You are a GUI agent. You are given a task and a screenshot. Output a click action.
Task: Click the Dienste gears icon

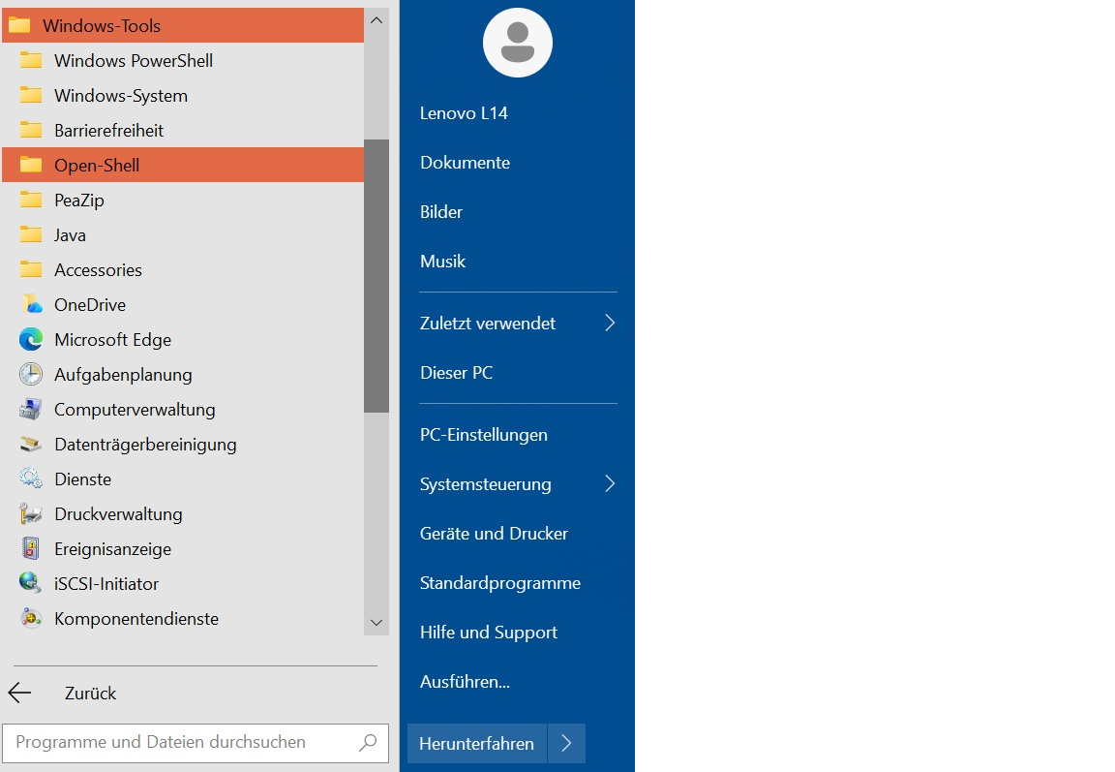[x=31, y=479]
